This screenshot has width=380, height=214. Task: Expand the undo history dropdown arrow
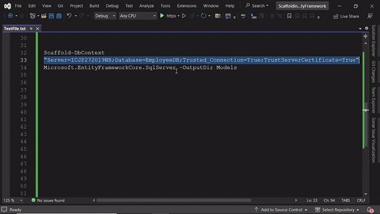[x=75, y=16]
